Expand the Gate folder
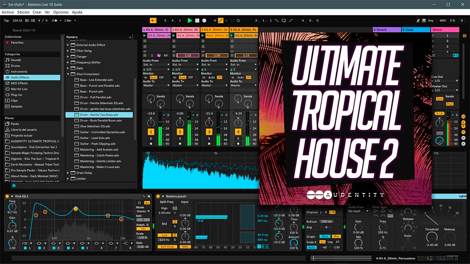The image size is (470, 264). (x=68, y=68)
